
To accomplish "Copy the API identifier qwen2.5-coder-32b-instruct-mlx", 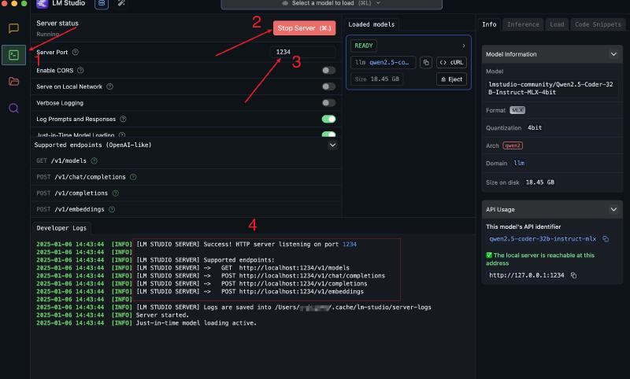I will tap(606, 239).
